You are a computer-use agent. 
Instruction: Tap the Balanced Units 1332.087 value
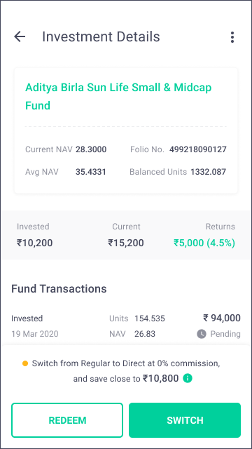pyautogui.click(x=209, y=172)
